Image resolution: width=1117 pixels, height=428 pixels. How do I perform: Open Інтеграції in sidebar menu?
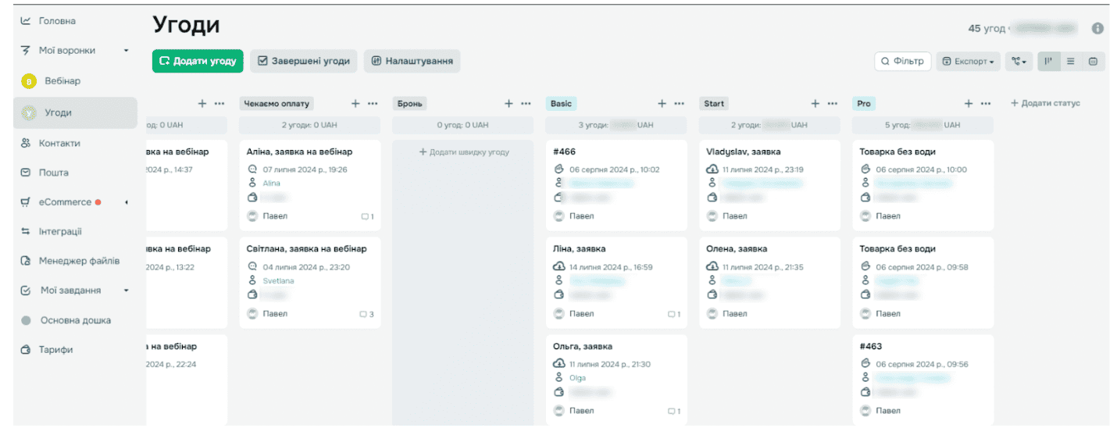point(60,232)
